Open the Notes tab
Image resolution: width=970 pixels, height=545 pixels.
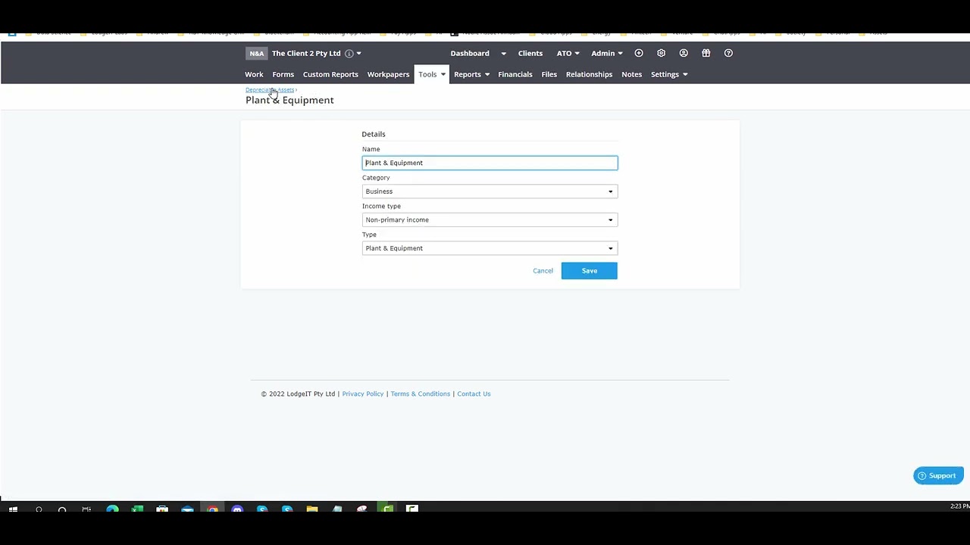pyautogui.click(x=631, y=74)
